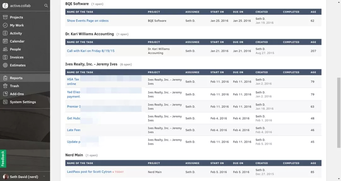This screenshot has width=341, height=181.
Task: Go to My Work section
Action: pos(17,25)
